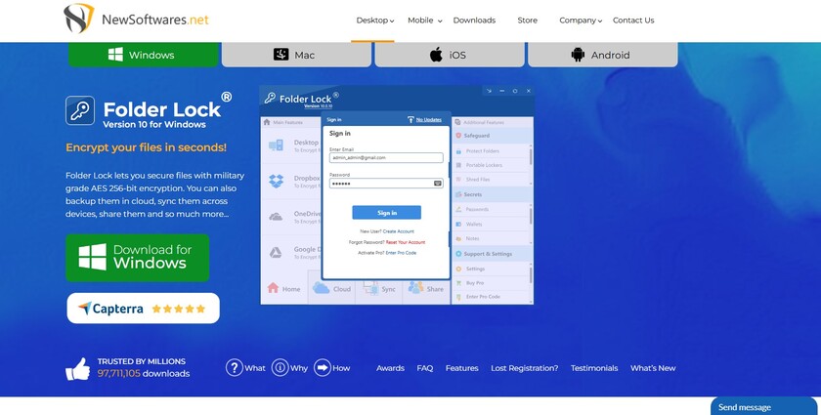821x415 pixels.
Task: Select the Windows platform tab
Action: (143, 55)
